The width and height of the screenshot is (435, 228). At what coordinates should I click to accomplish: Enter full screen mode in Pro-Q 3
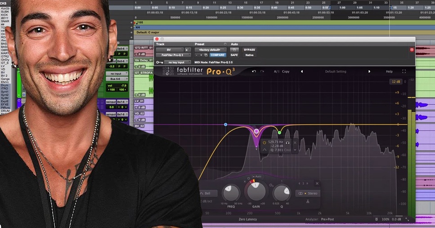click(x=404, y=72)
